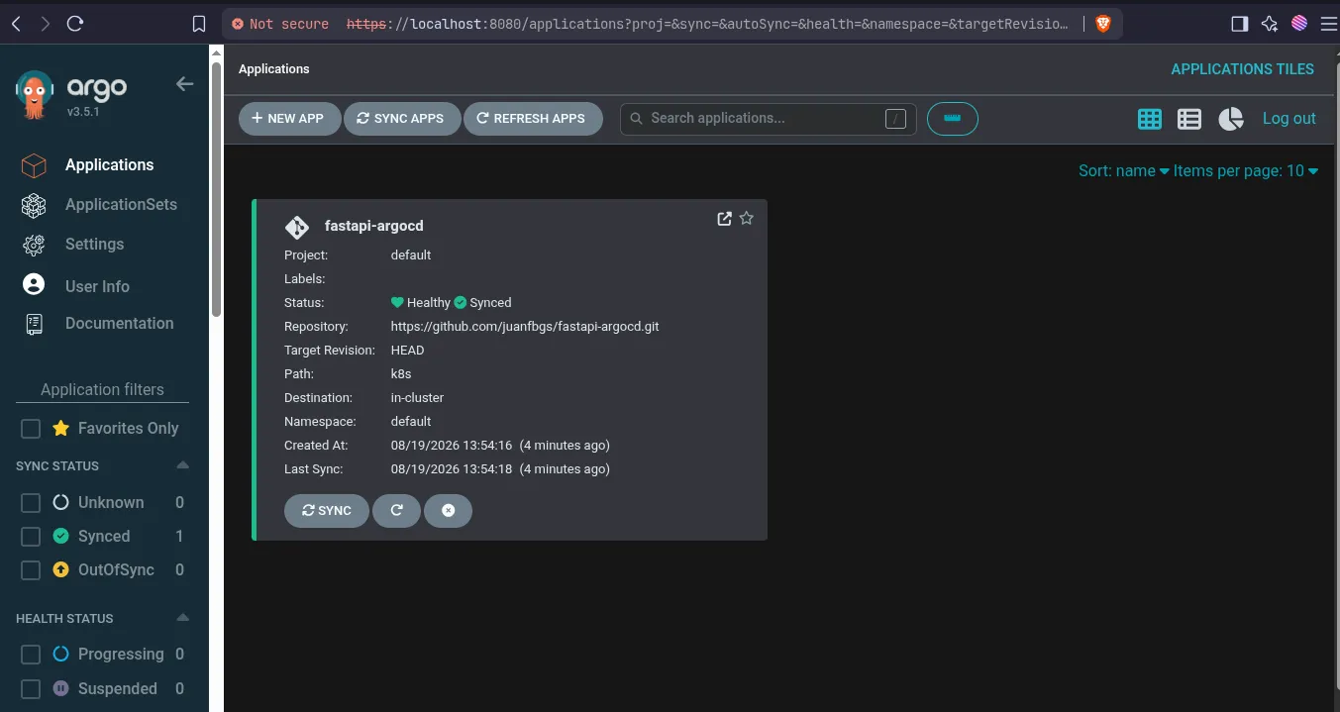The height and width of the screenshot is (712, 1340).
Task: Bookmark this page with the bookmark icon
Action: coord(199,24)
